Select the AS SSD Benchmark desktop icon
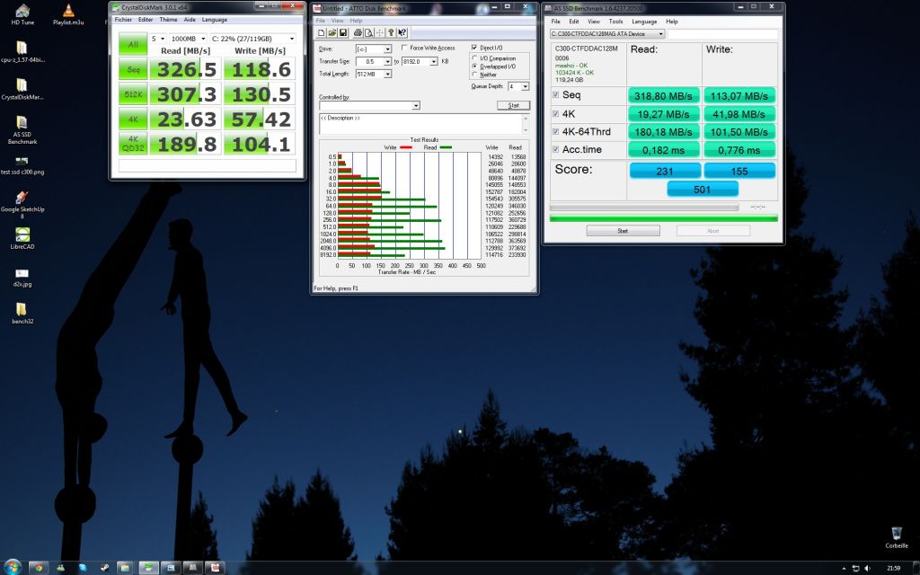 point(22,129)
